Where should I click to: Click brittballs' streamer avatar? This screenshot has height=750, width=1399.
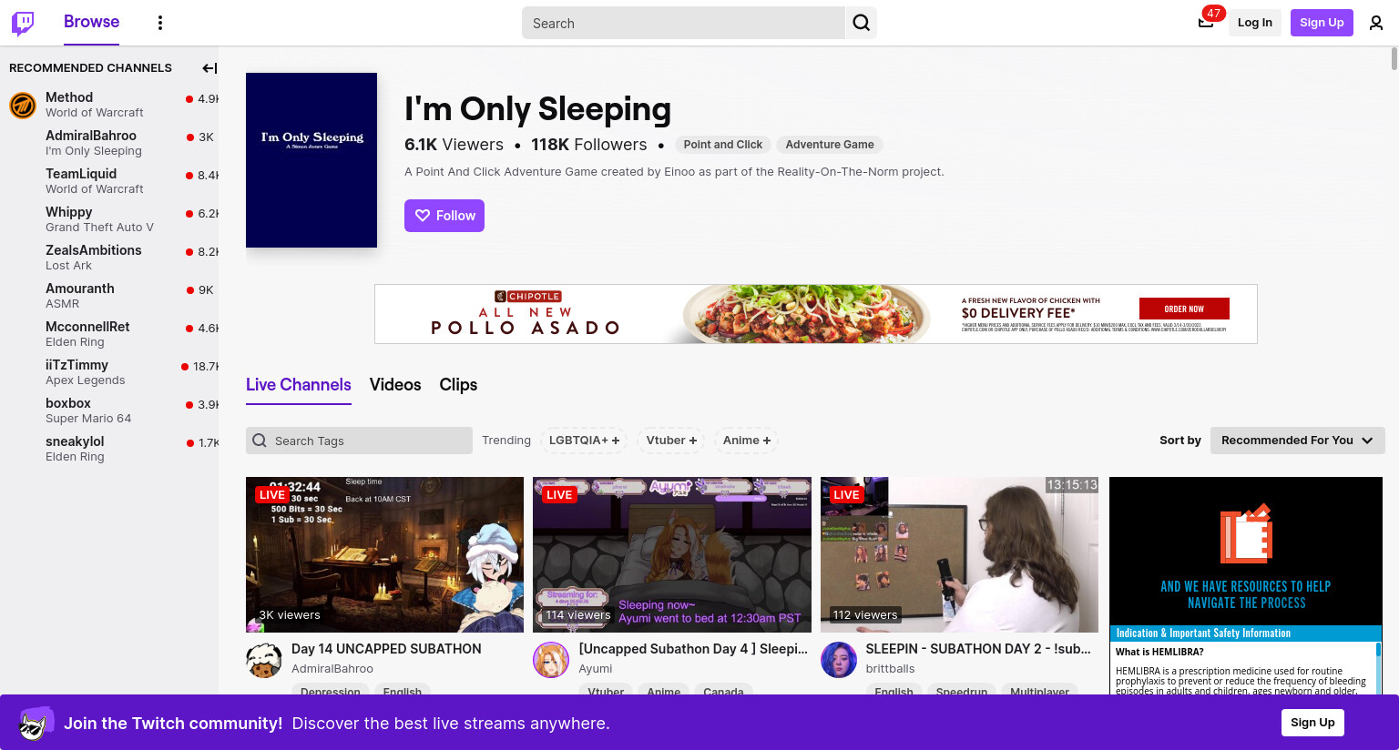pyautogui.click(x=839, y=660)
